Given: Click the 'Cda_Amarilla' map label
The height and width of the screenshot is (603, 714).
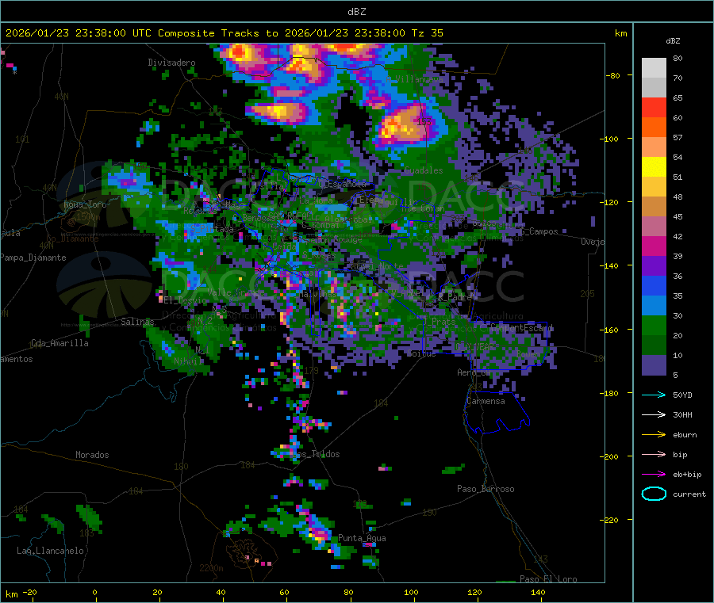Looking at the screenshot, I should click(59, 343).
